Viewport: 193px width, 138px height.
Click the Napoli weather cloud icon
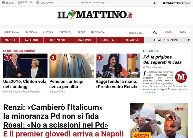19,2
